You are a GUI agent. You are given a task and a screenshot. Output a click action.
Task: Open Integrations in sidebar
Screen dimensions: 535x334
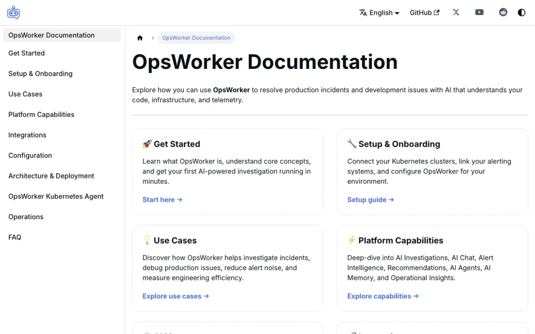point(27,135)
